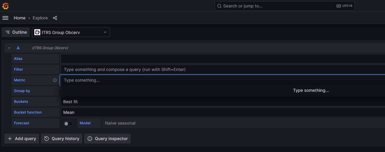Click Add query button
The image size is (385, 152).
click(21, 139)
